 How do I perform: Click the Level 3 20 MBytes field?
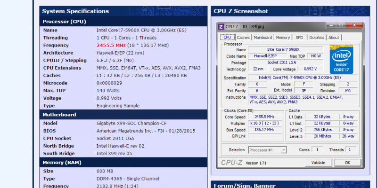pos(322,136)
